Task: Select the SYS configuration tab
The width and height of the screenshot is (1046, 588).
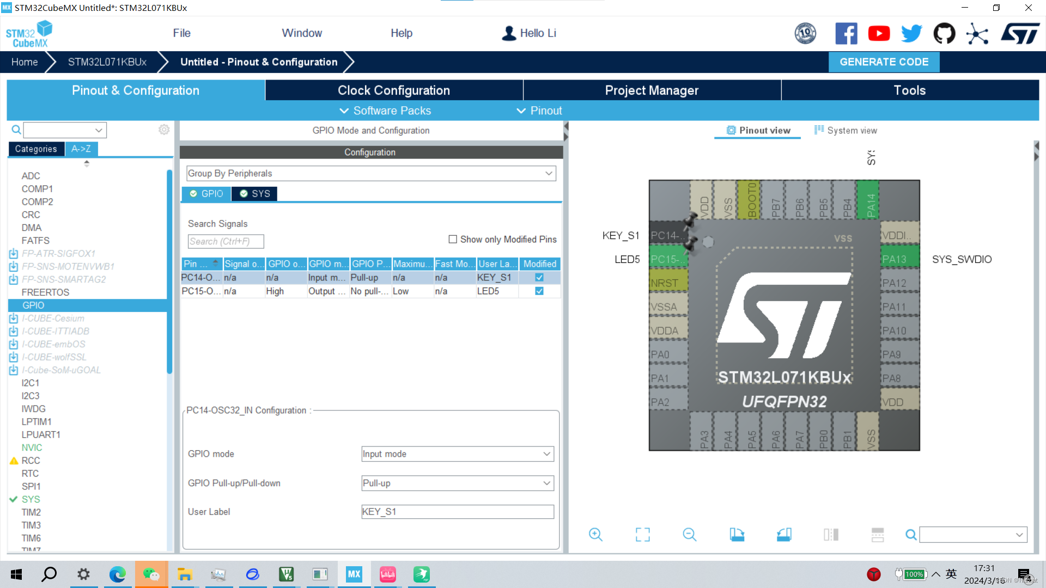Action: (x=255, y=194)
